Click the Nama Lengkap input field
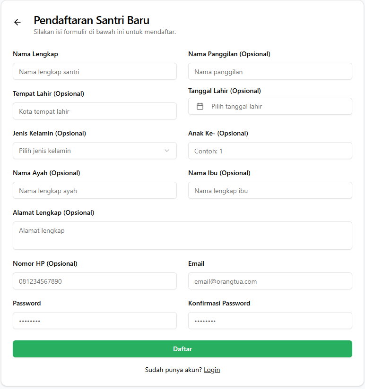 (x=95, y=71)
